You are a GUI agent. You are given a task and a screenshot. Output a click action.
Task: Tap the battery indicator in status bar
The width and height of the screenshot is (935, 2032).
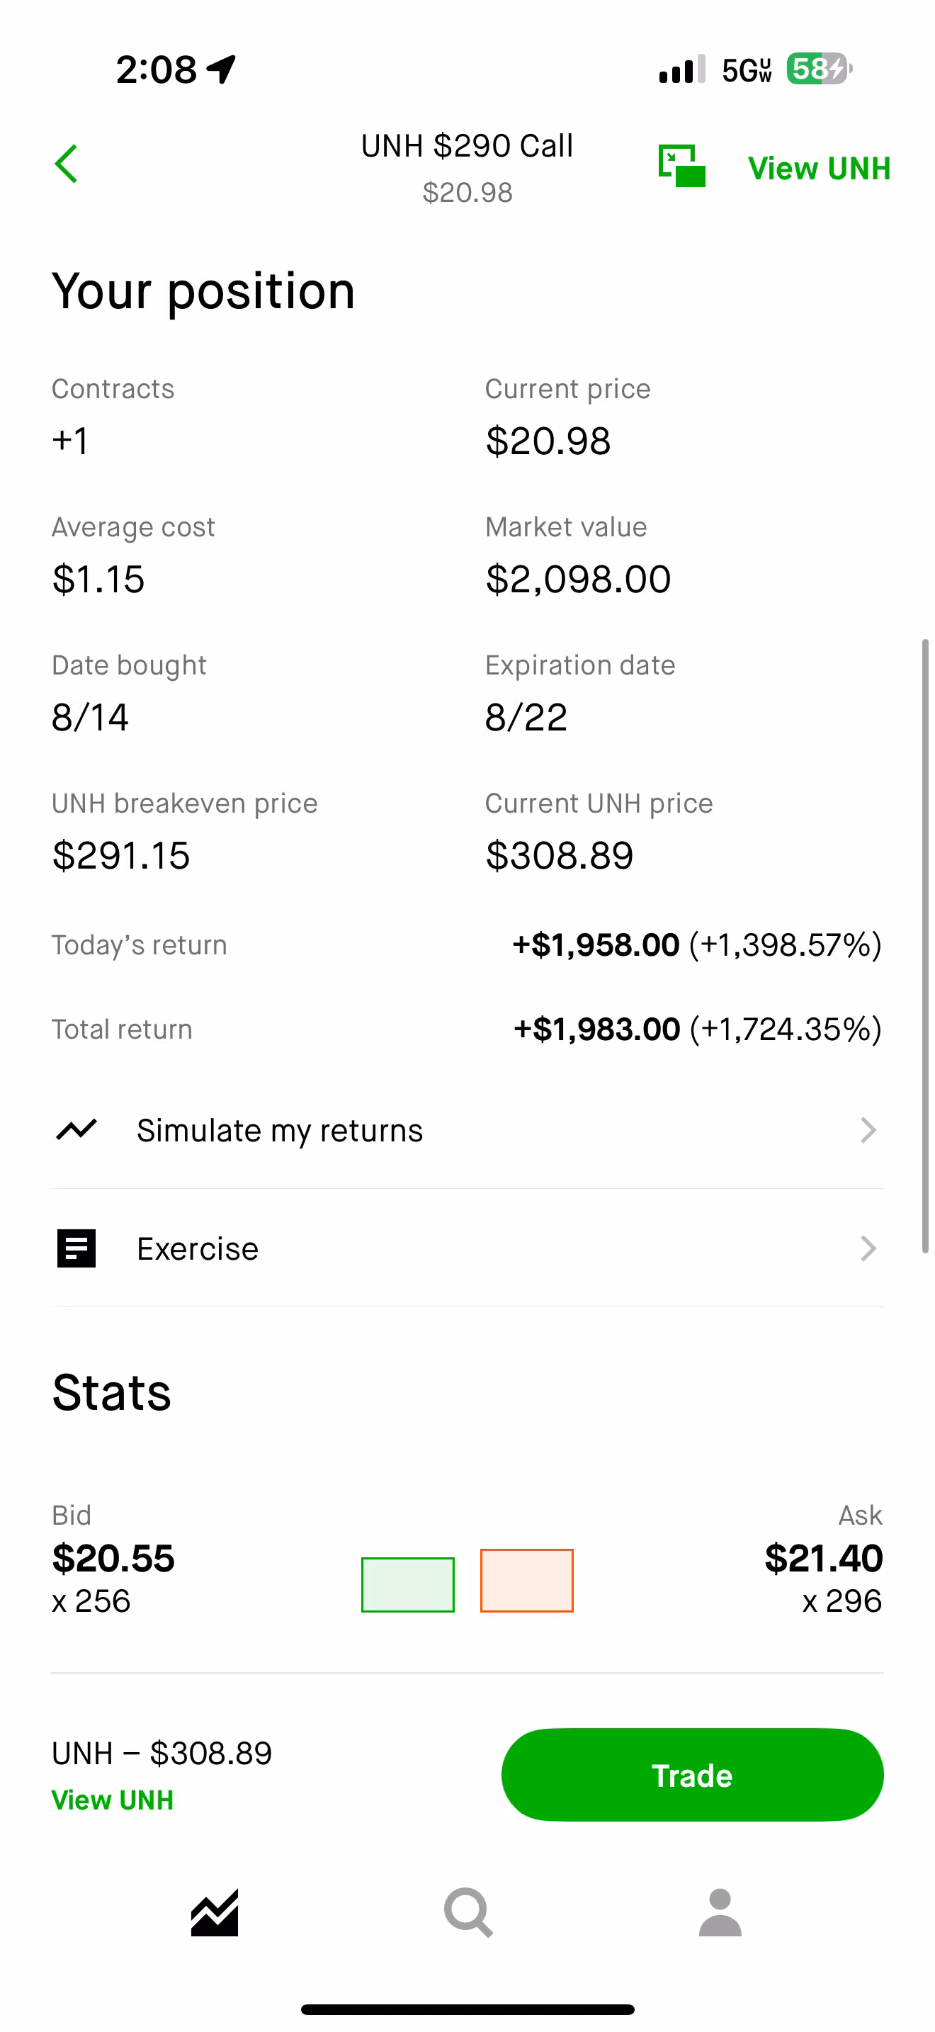pyautogui.click(x=818, y=69)
